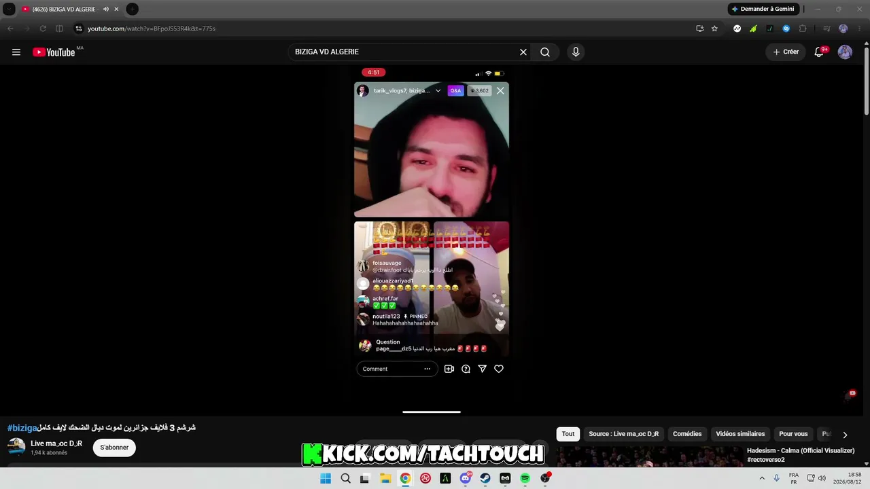Open Chrome from the taskbar
The width and height of the screenshot is (870, 489).
point(405,478)
